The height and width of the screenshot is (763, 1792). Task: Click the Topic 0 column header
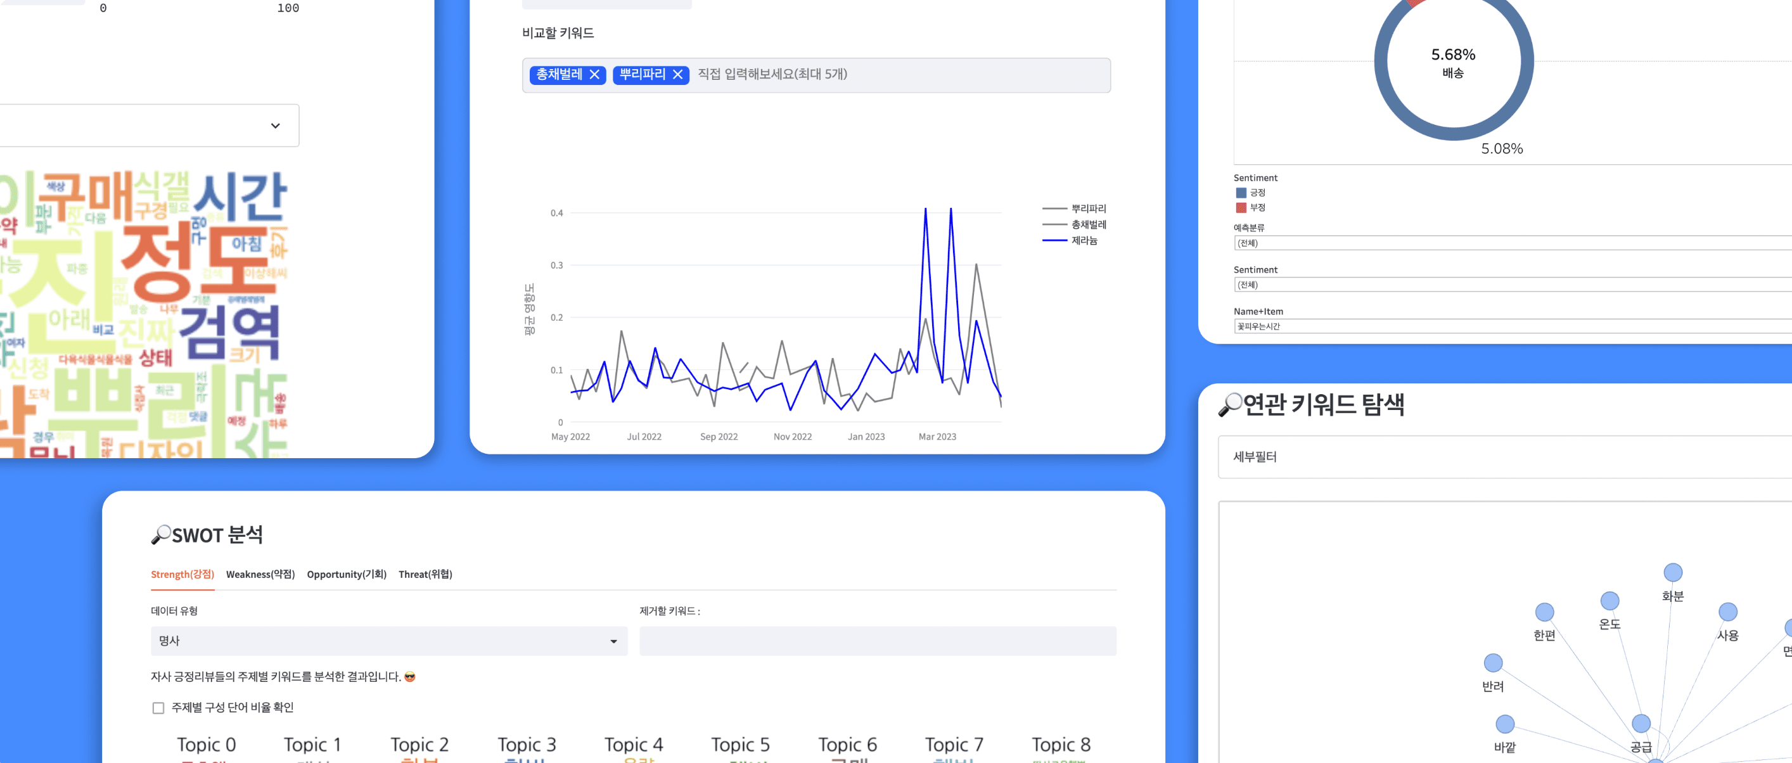[x=206, y=745]
